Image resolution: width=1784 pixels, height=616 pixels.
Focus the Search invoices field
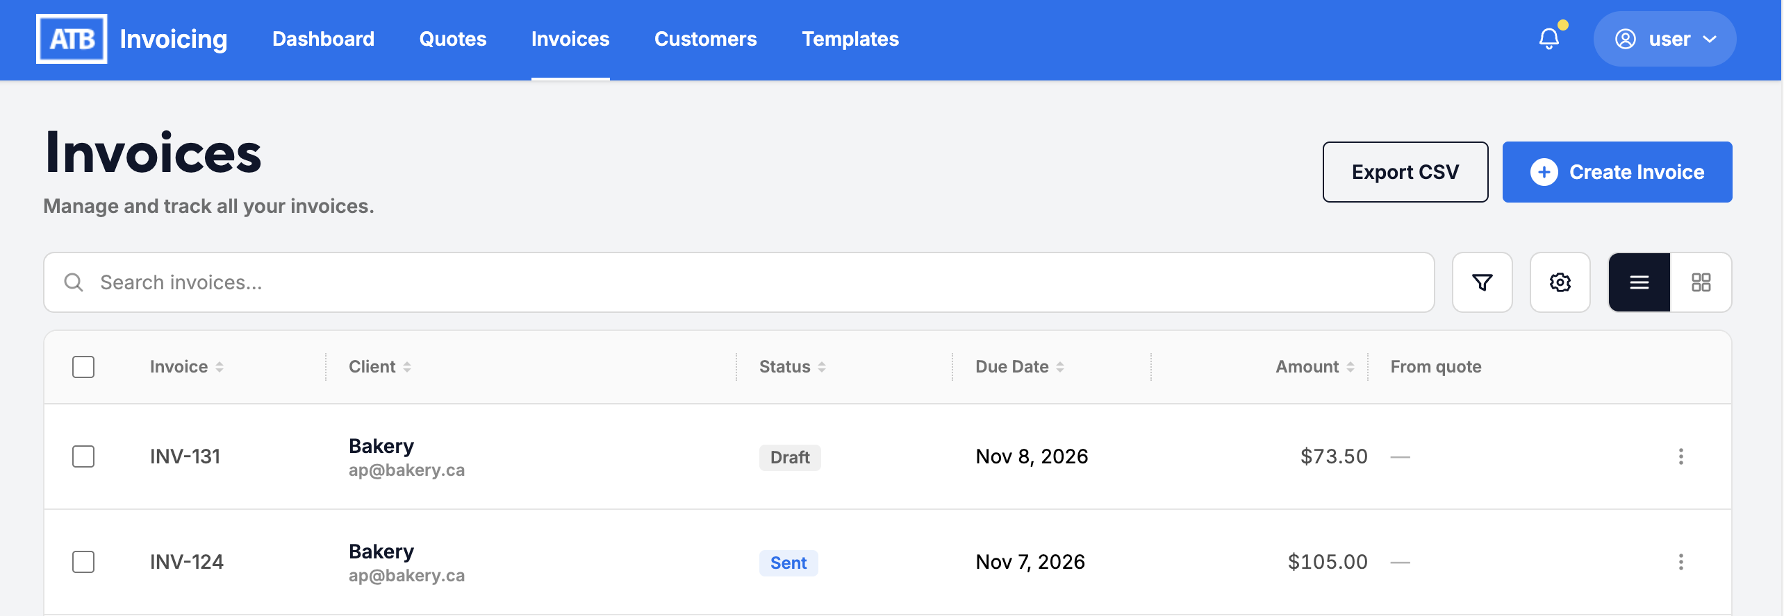739,282
